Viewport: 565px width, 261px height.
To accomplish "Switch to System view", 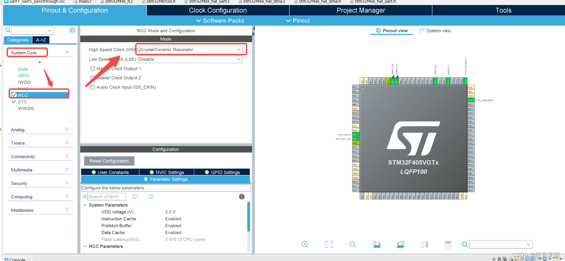I will (x=435, y=31).
